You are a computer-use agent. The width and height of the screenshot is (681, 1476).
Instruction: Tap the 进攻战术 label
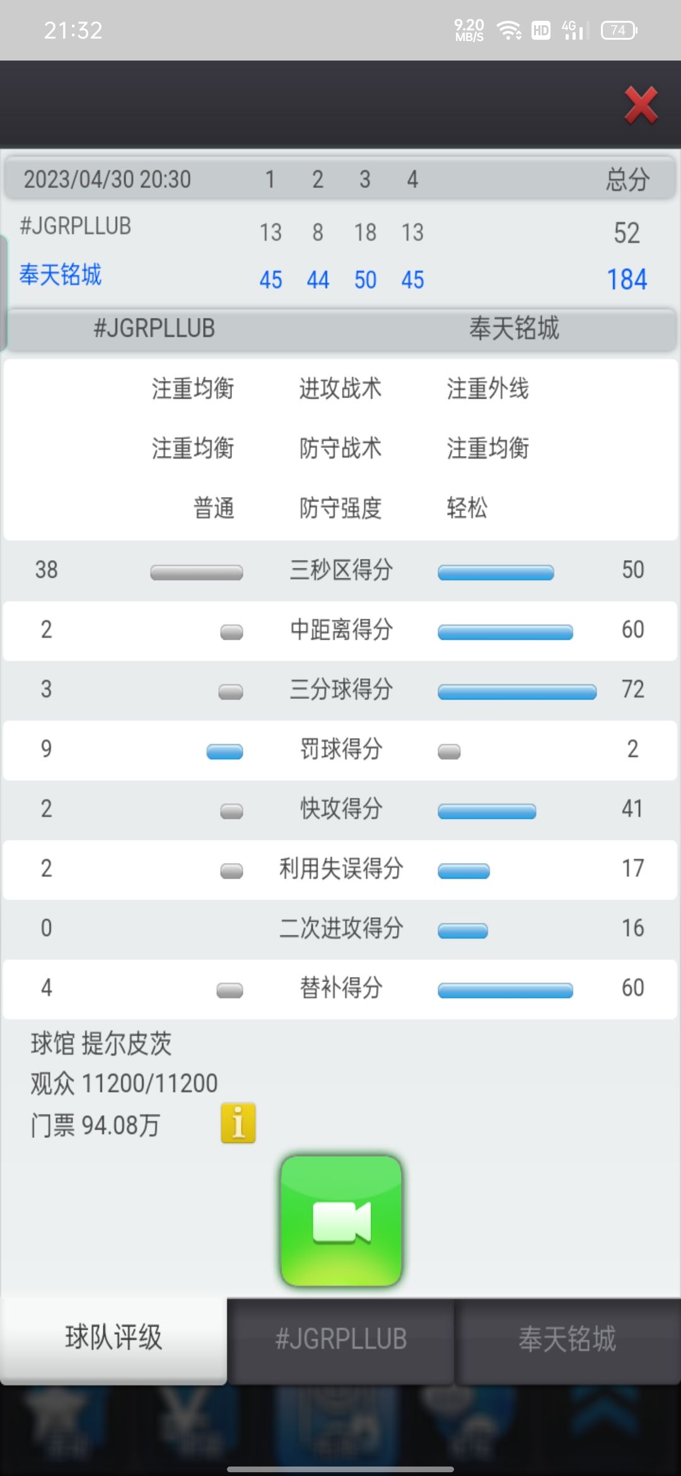(x=340, y=389)
